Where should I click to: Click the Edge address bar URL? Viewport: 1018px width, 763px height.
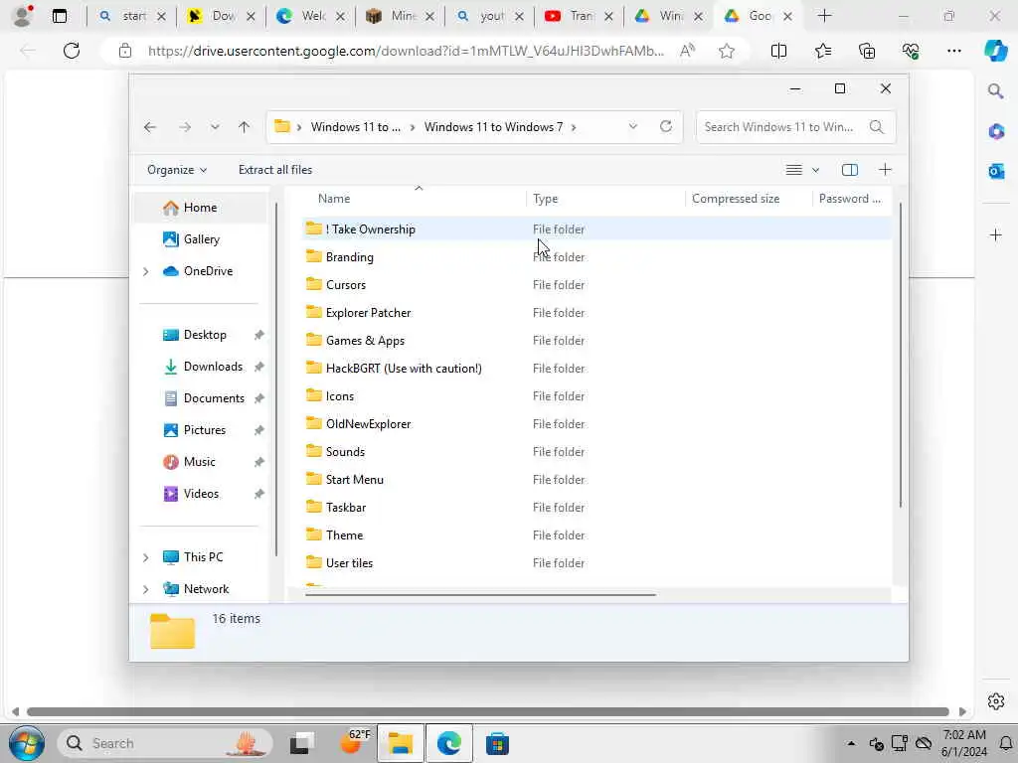406,51
